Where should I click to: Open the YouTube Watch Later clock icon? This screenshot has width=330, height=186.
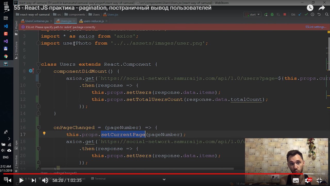point(310,8)
